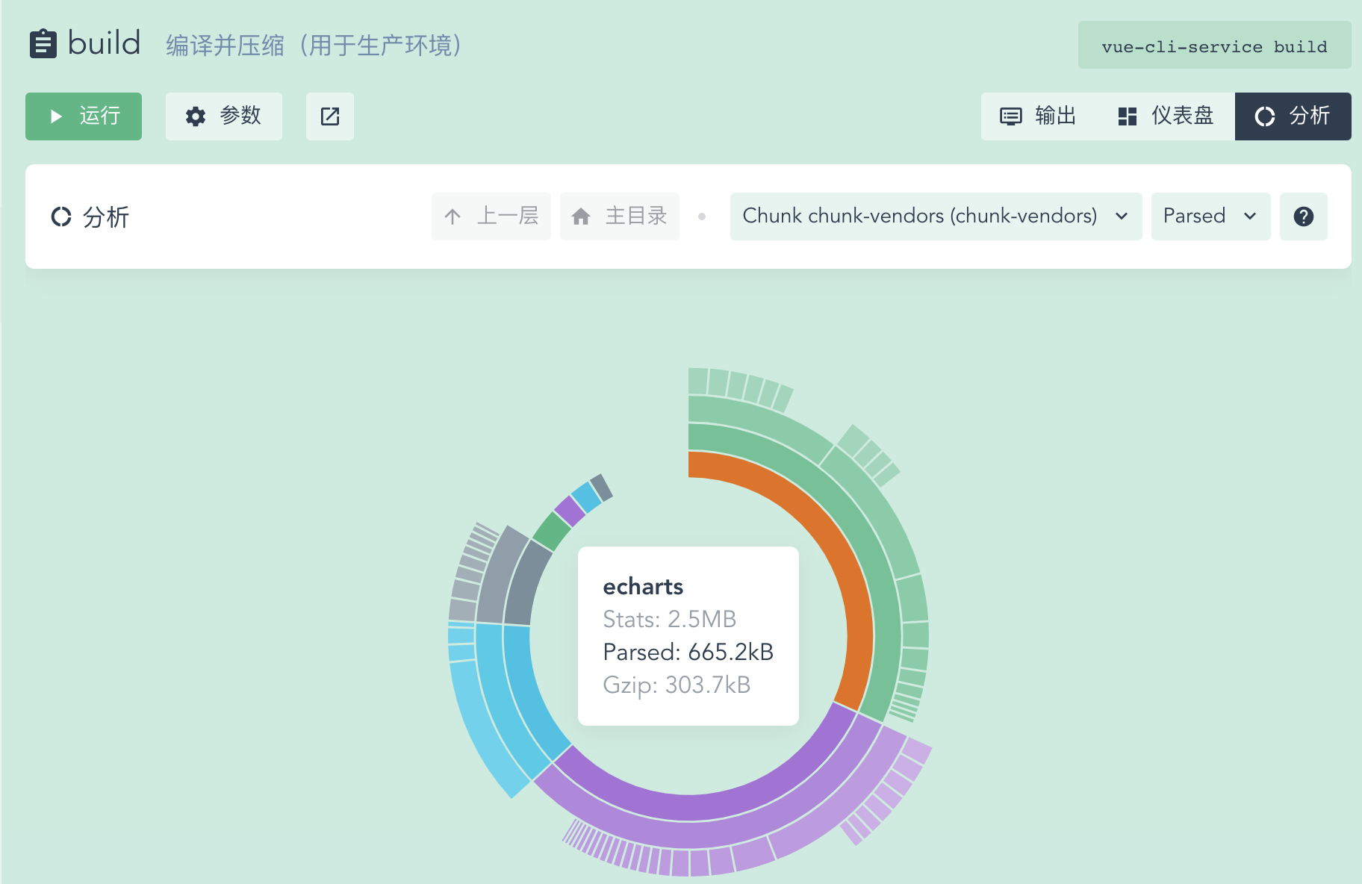Click the 编译并压缩 task description text
1362x884 pixels.
[x=316, y=46]
